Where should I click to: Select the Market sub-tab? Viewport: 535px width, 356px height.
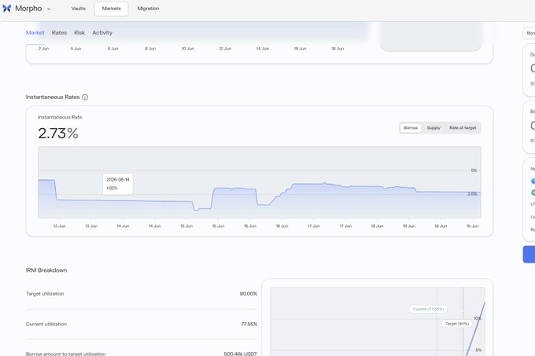[35, 33]
